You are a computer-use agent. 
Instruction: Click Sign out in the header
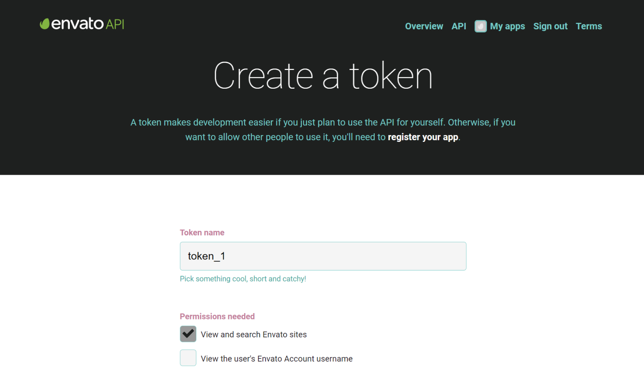point(550,26)
